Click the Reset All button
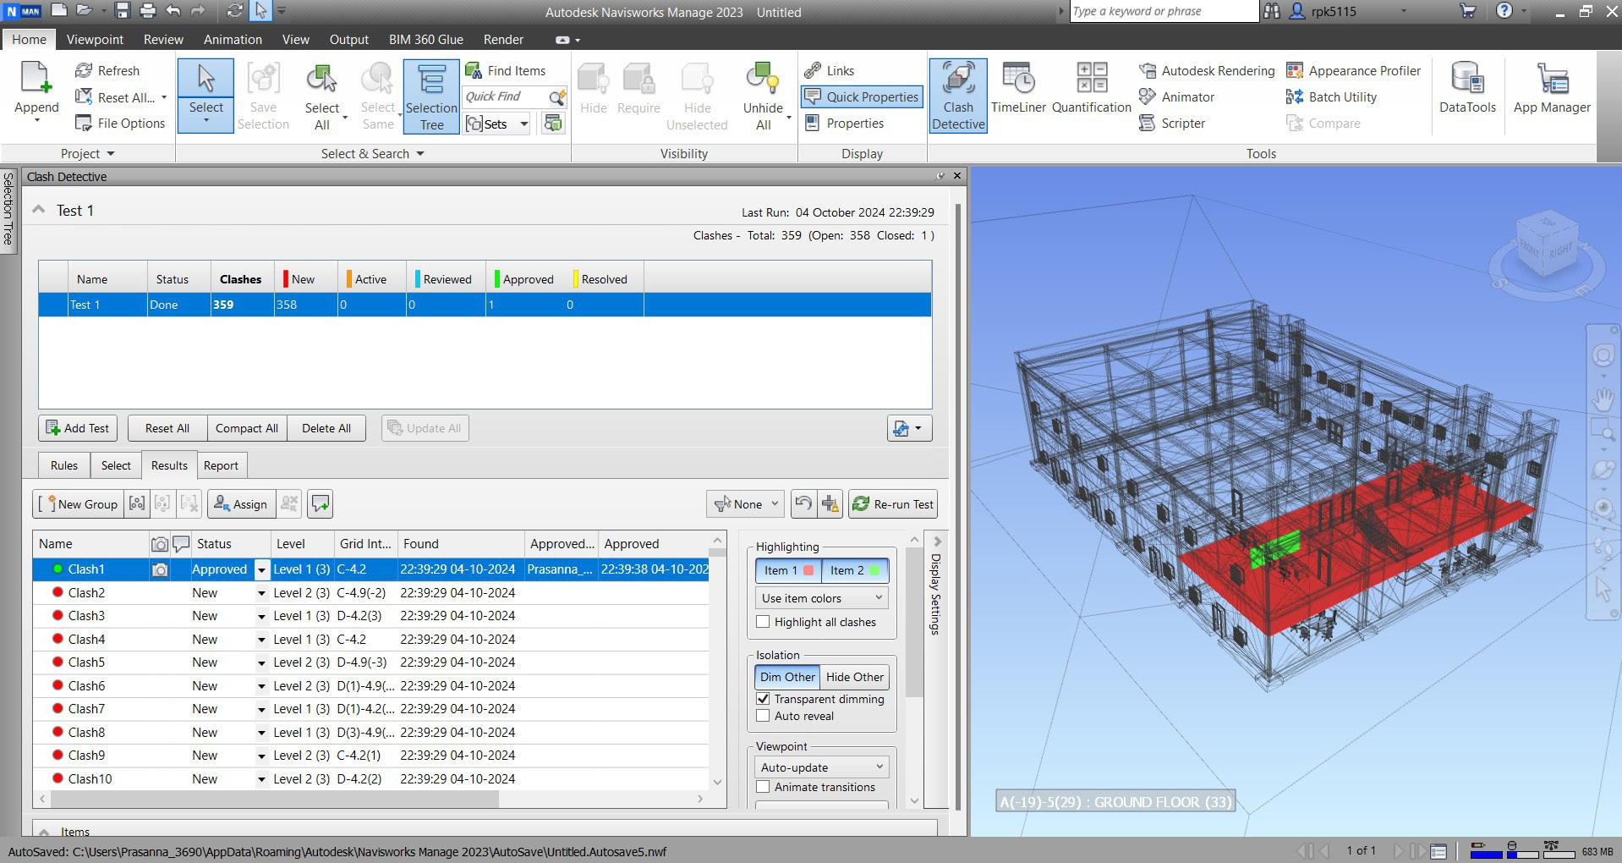This screenshot has width=1622, height=863. pos(167,428)
